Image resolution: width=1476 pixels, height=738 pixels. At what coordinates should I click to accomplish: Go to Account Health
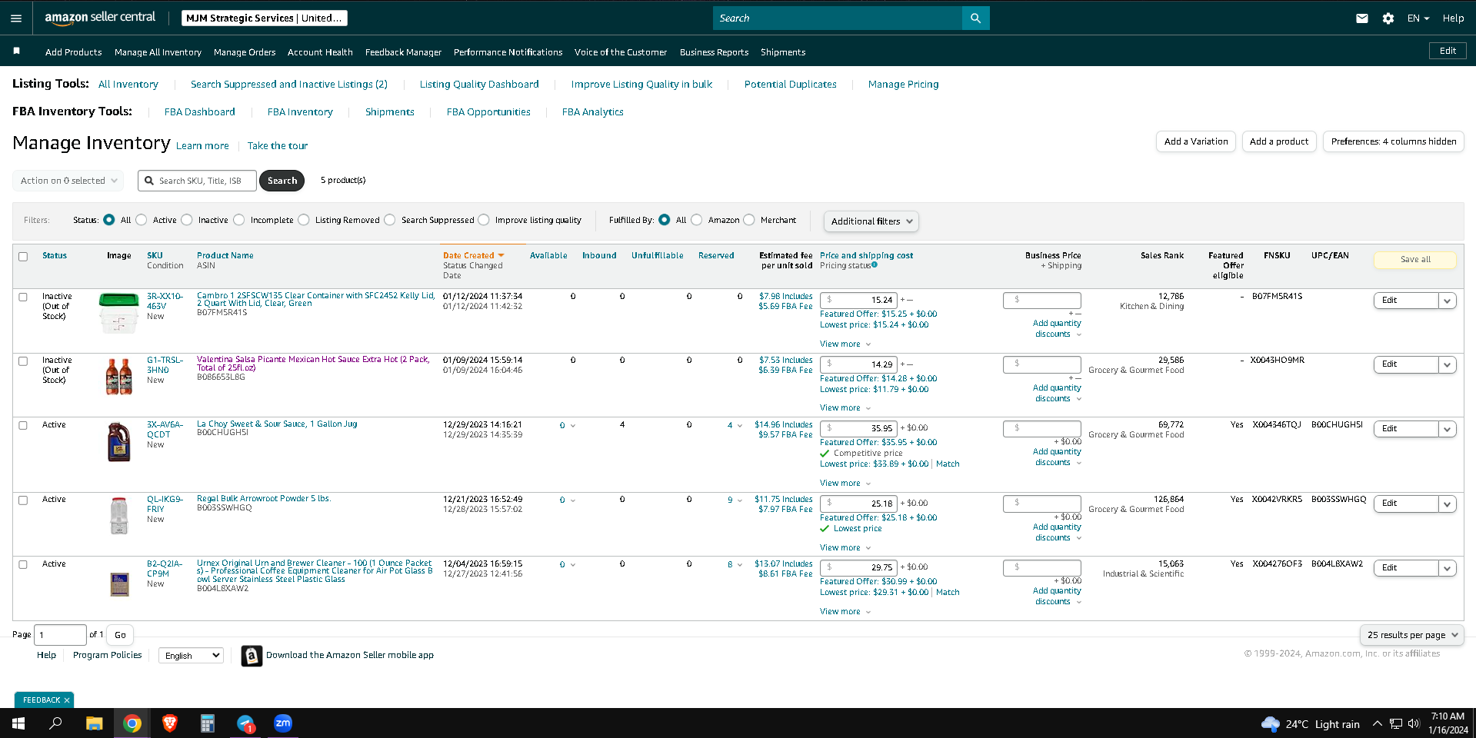tap(320, 52)
